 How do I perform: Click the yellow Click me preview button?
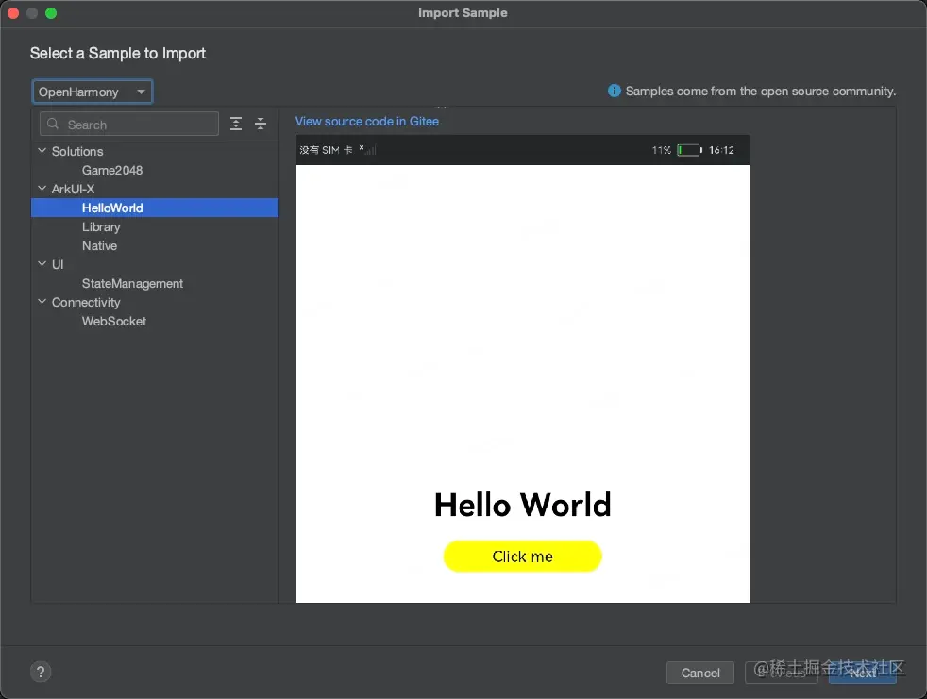tap(523, 556)
